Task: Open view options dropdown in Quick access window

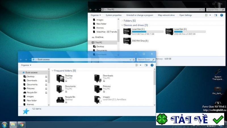Action: point(140,65)
